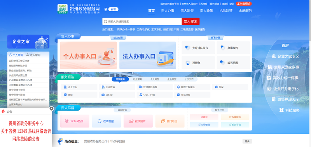Open the 贵人办事 nav menu

(x=168, y=11)
